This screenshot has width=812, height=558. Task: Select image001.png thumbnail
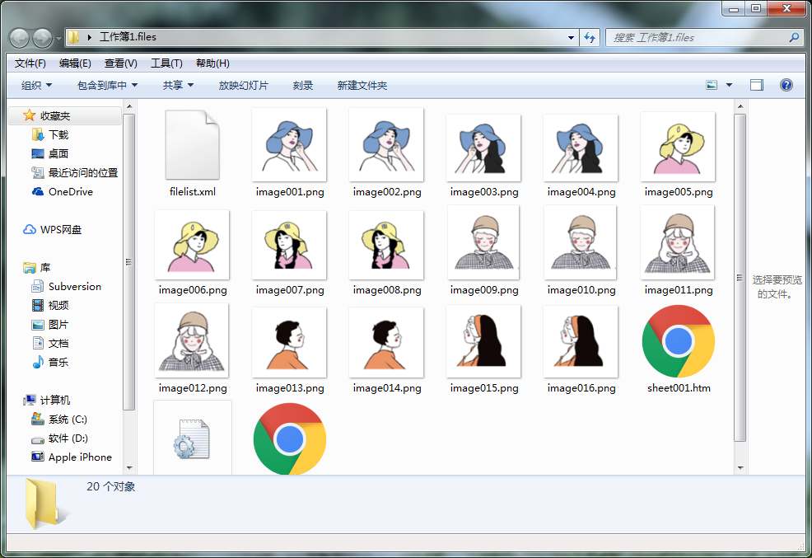click(x=290, y=144)
